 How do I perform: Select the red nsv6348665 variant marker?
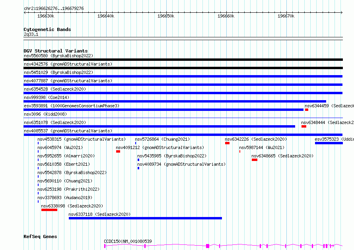coord(255,160)
